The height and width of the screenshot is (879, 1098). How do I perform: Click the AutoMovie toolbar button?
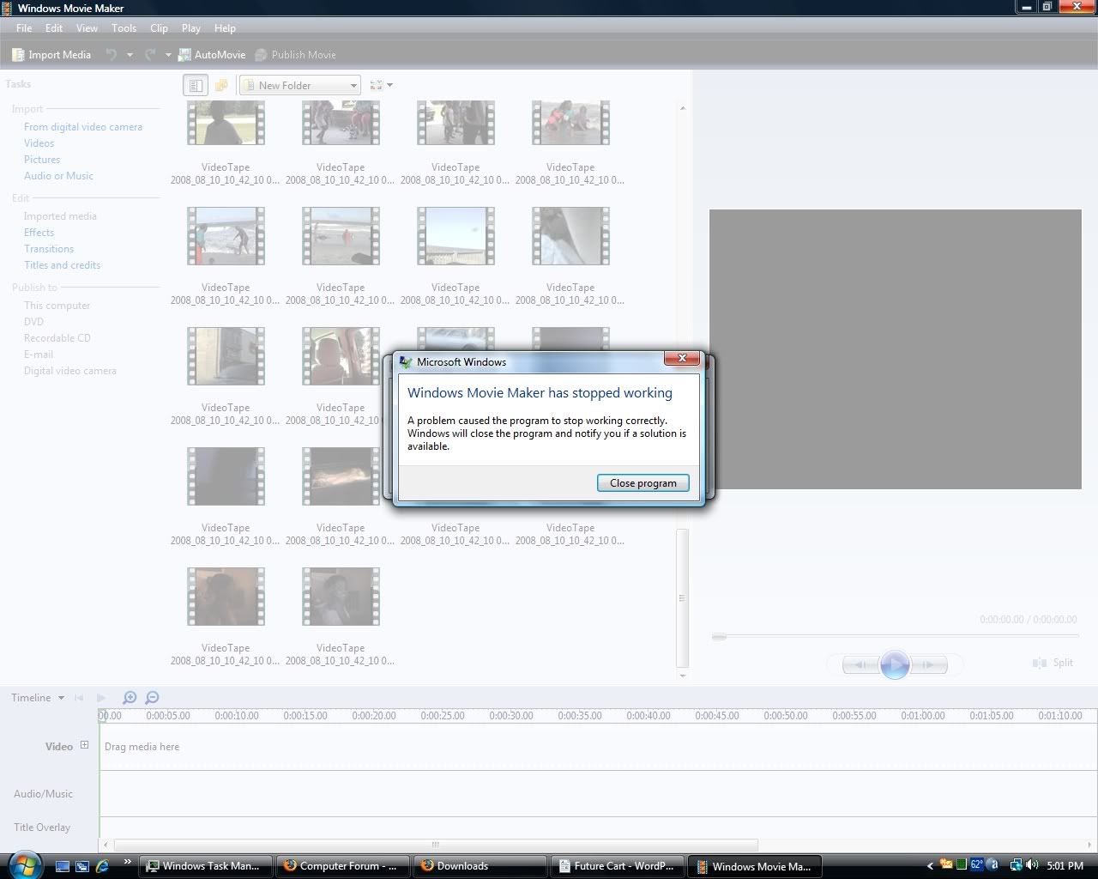[212, 55]
